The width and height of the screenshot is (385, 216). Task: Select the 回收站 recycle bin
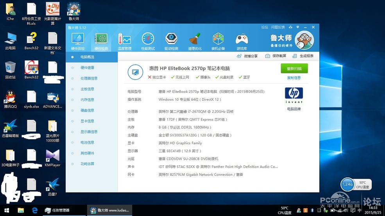pyautogui.click(x=10, y=70)
